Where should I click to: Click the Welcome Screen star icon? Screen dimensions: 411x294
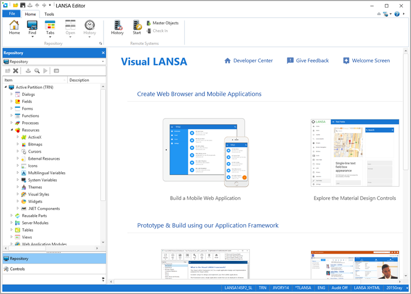346,61
